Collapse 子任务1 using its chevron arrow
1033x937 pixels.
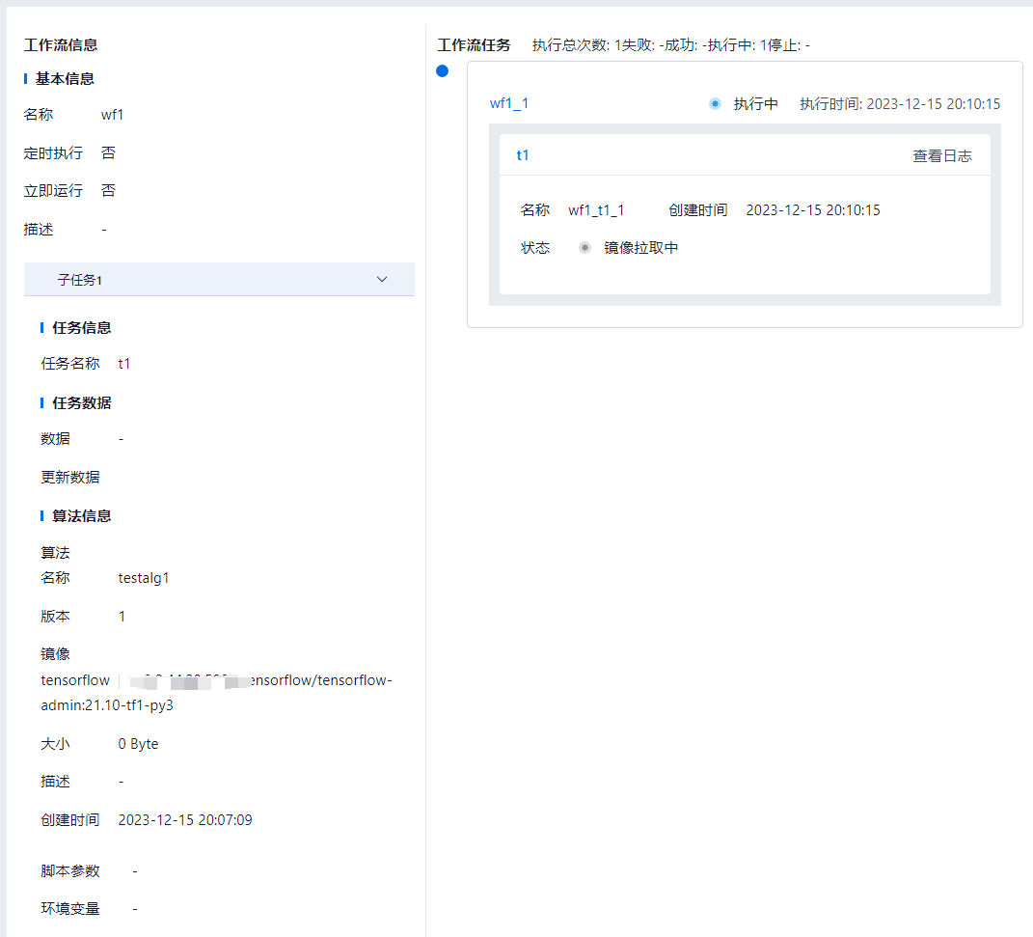pyautogui.click(x=382, y=280)
